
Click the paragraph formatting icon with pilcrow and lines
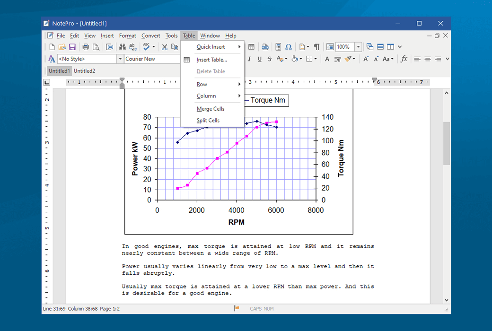coord(337,59)
